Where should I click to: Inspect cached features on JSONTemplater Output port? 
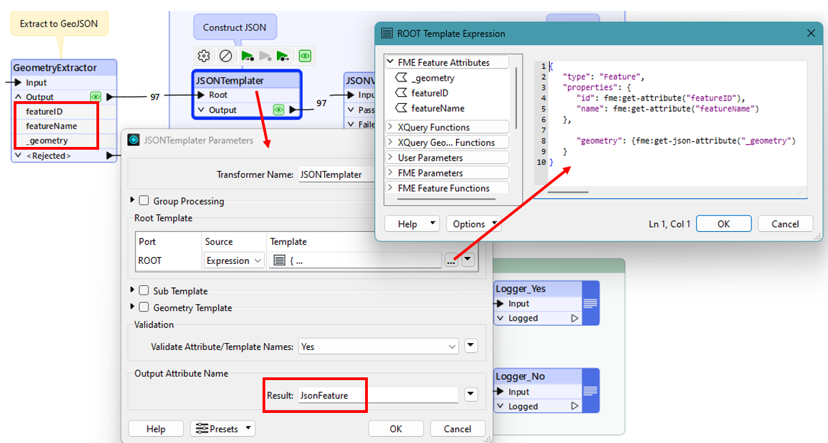[278, 109]
